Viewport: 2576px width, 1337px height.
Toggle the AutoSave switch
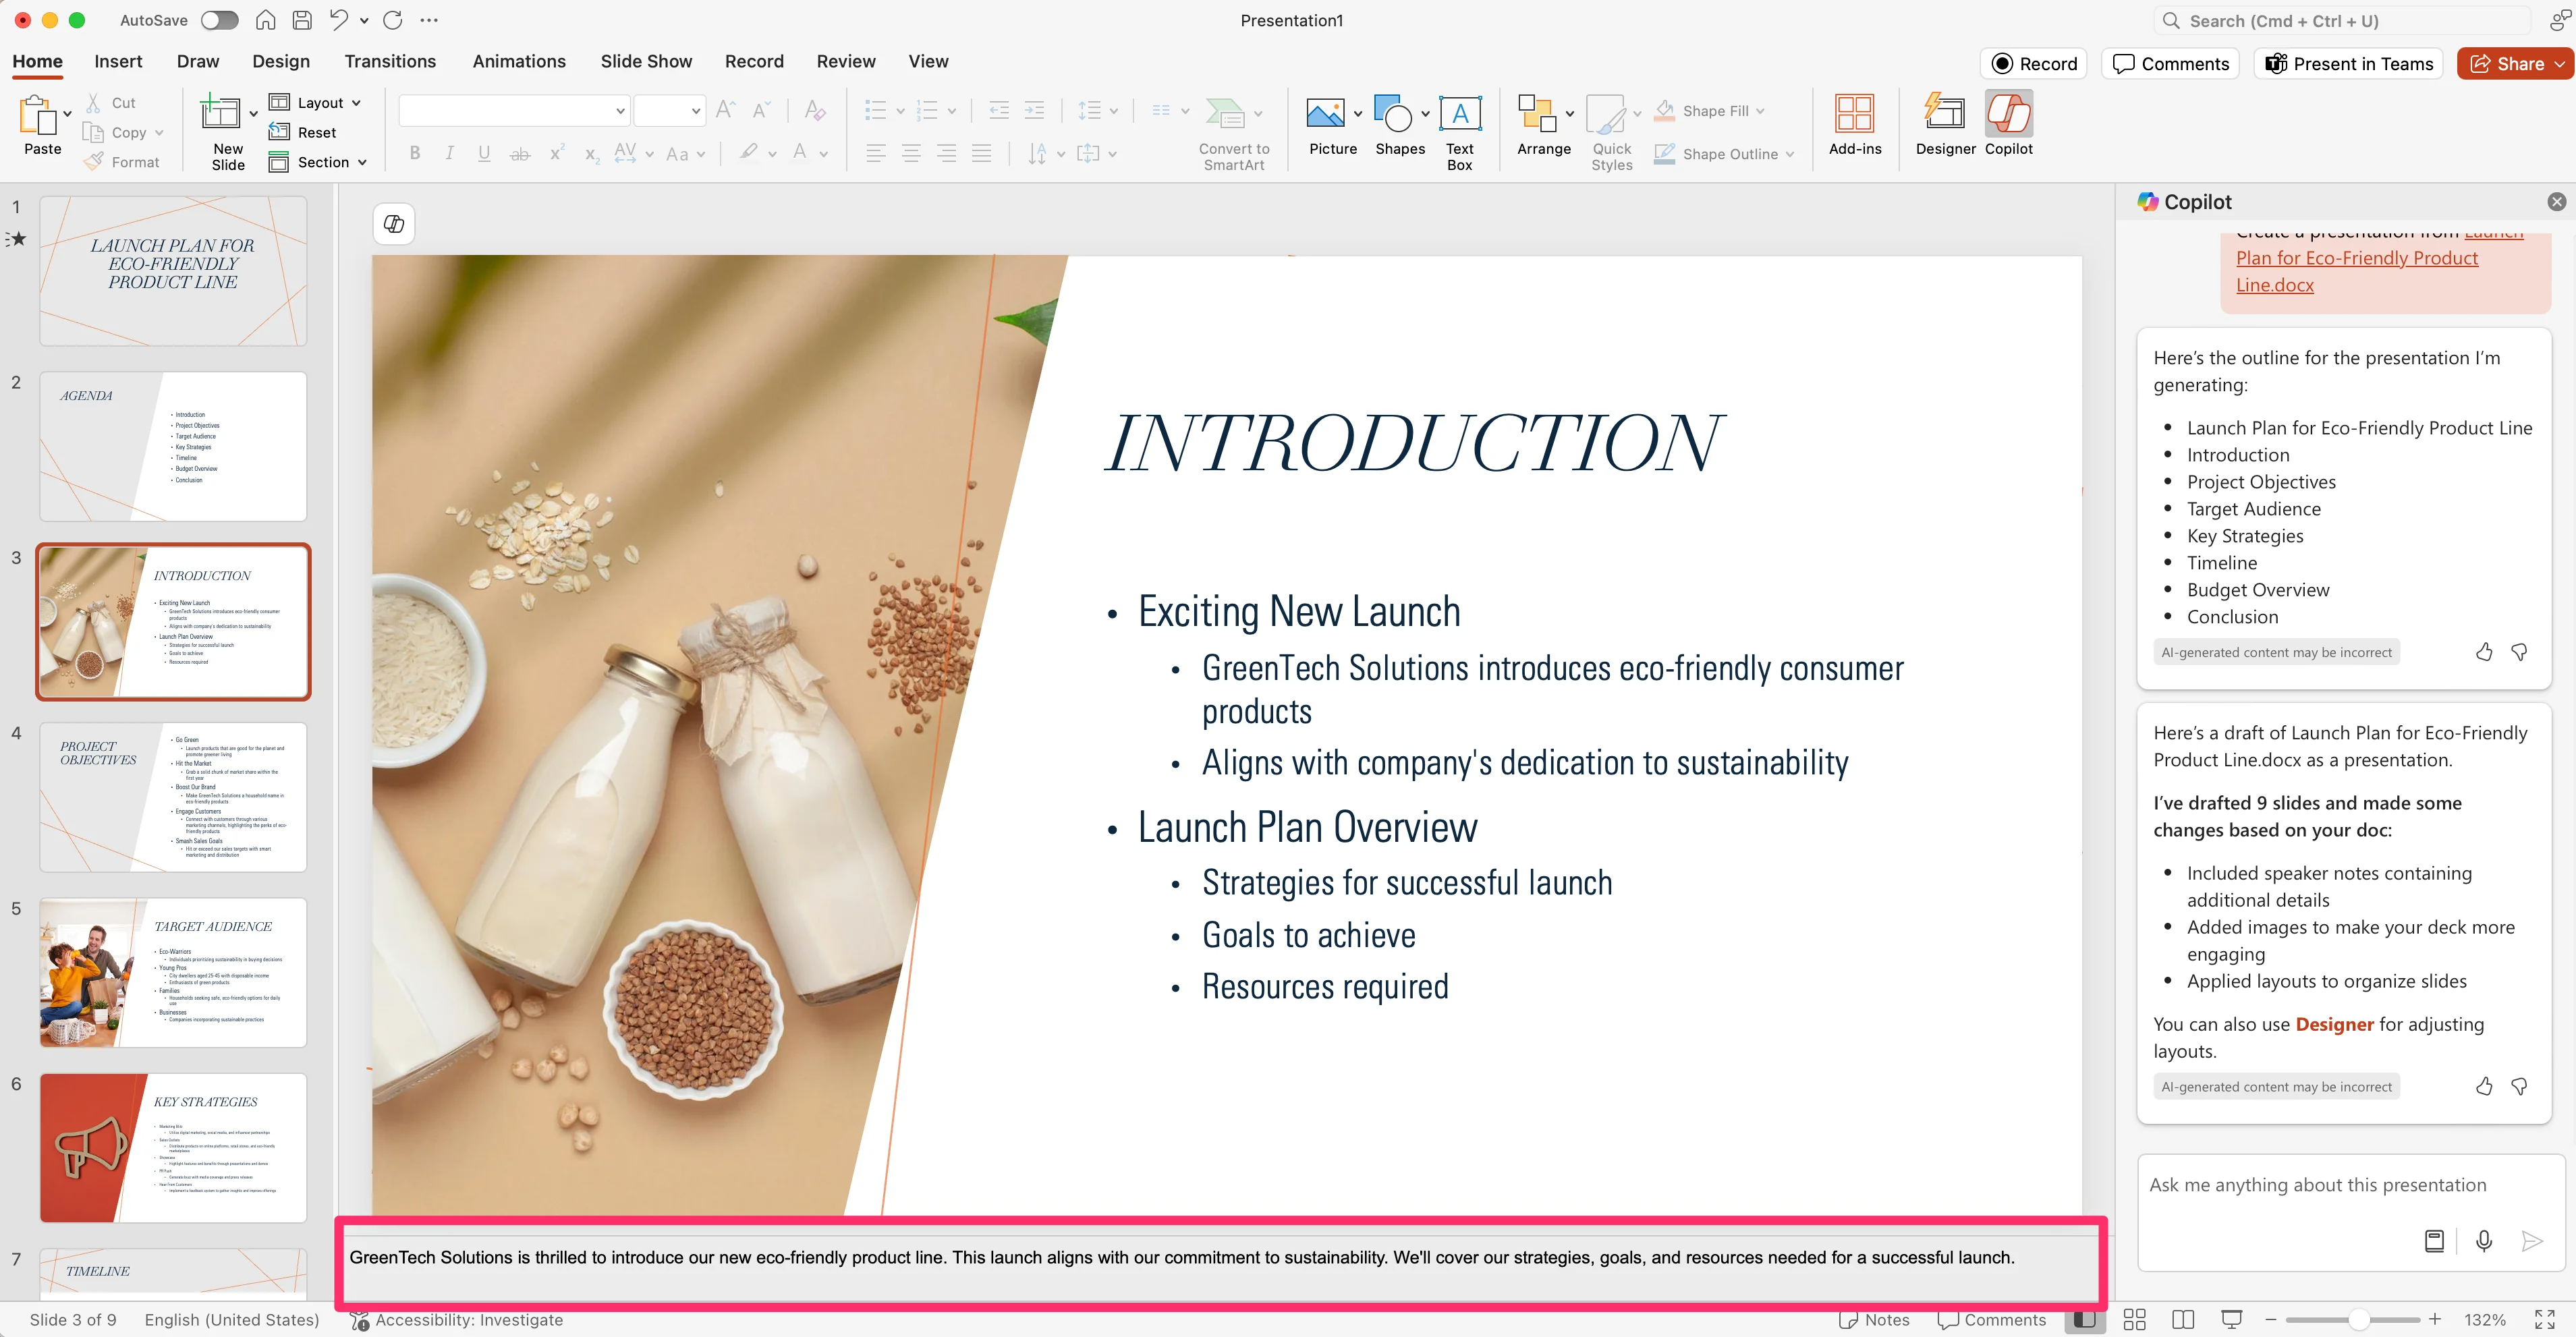tap(219, 20)
